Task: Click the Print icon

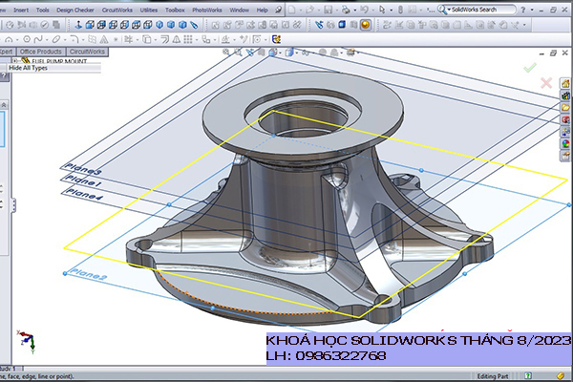Action: [x=346, y=10]
